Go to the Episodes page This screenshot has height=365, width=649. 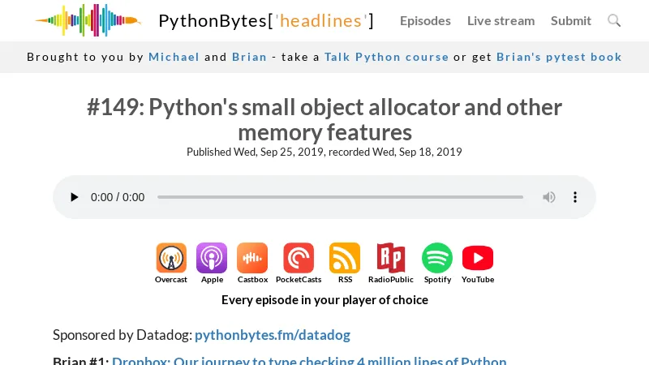[425, 21]
